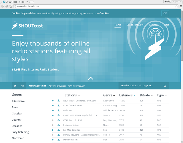
Task: Open the Help navigation item
Action: [x=166, y=25]
